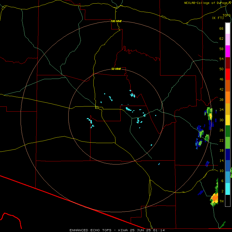Click the white swatch in the tops legend

tap(228, 28)
